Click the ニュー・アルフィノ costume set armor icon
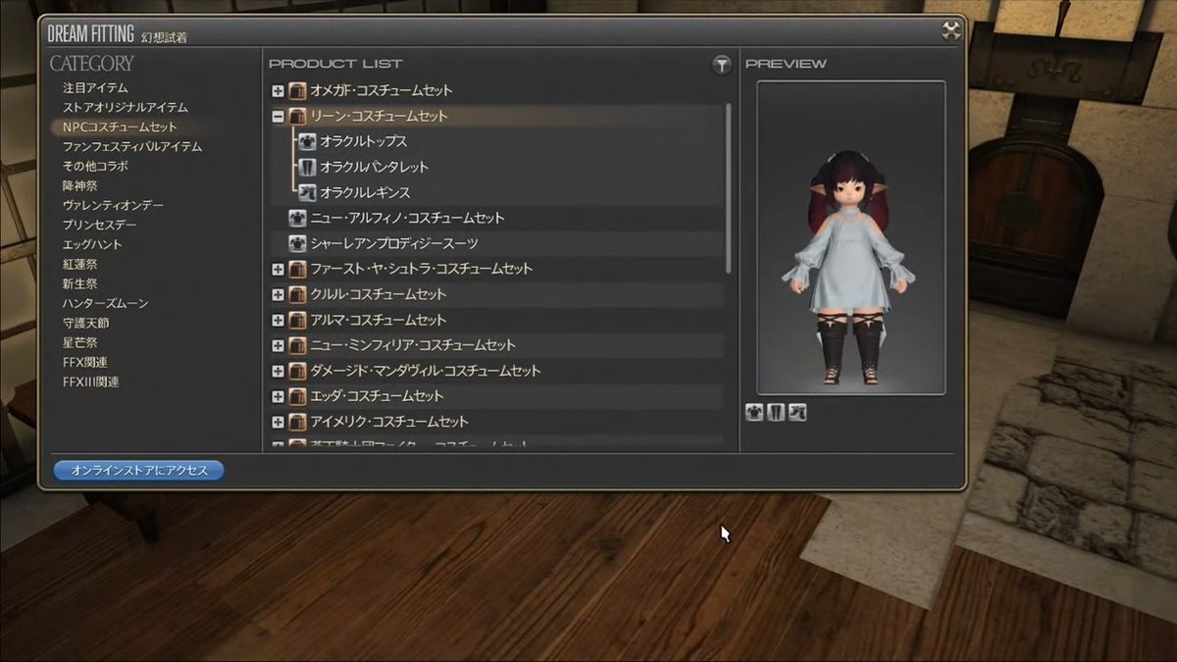The image size is (1177, 662). pyautogui.click(x=297, y=218)
